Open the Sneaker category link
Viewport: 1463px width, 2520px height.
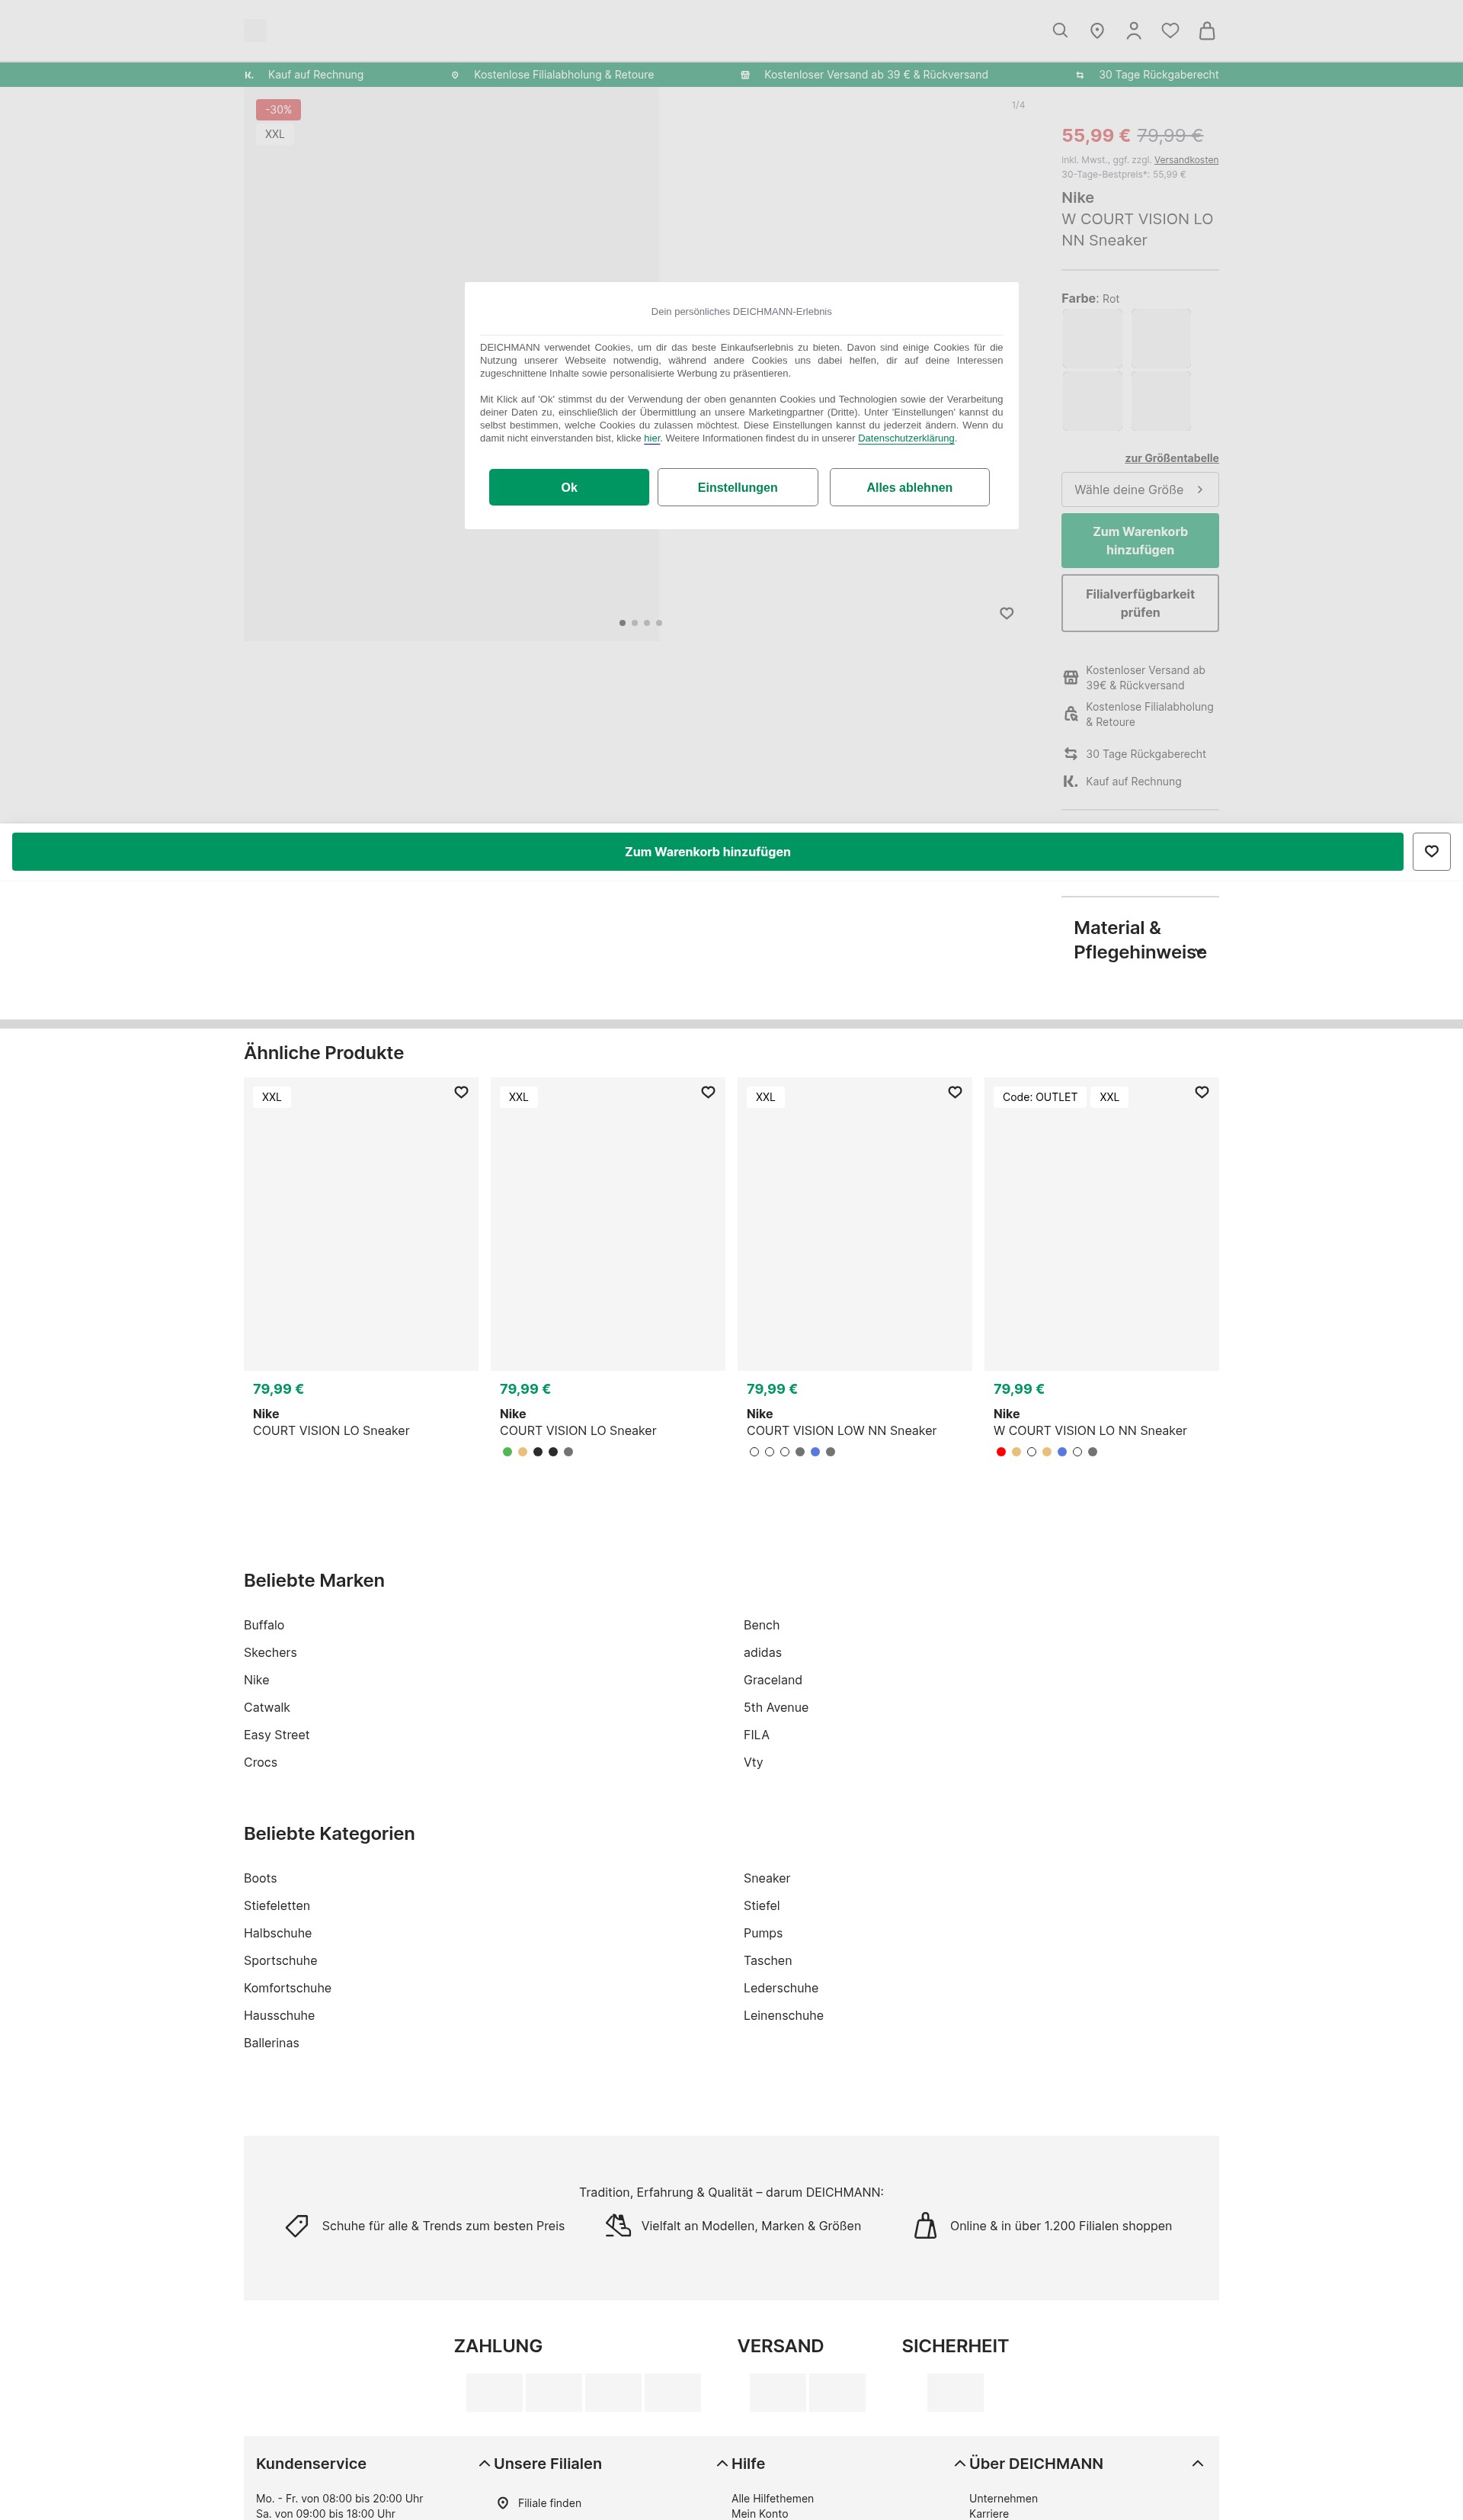(767, 1878)
